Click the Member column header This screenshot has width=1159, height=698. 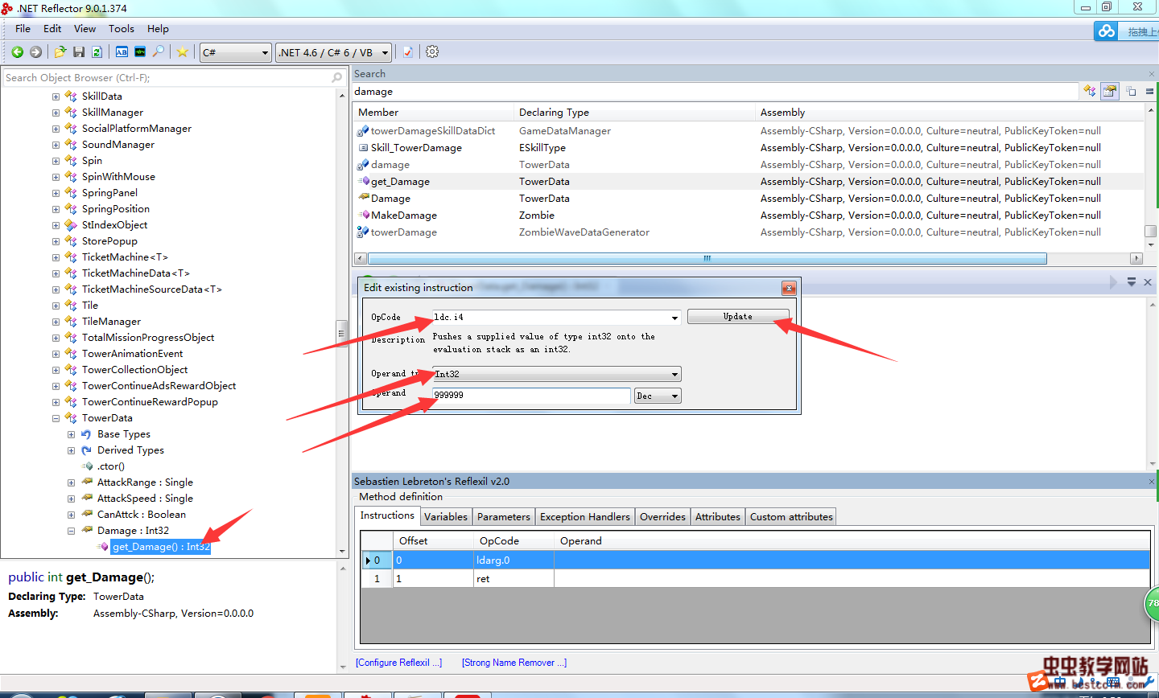(x=434, y=113)
